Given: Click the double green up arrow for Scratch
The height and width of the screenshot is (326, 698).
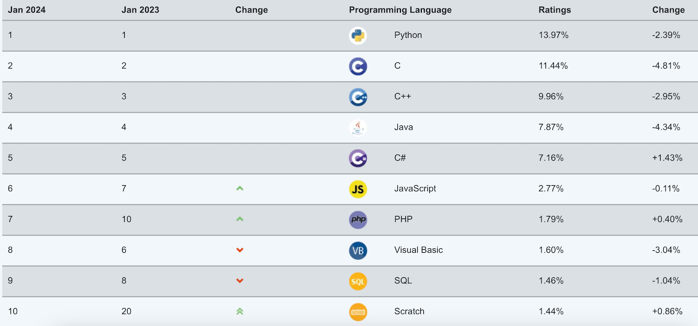Looking at the screenshot, I should [240, 312].
